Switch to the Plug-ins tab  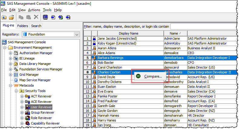(8, 26)
